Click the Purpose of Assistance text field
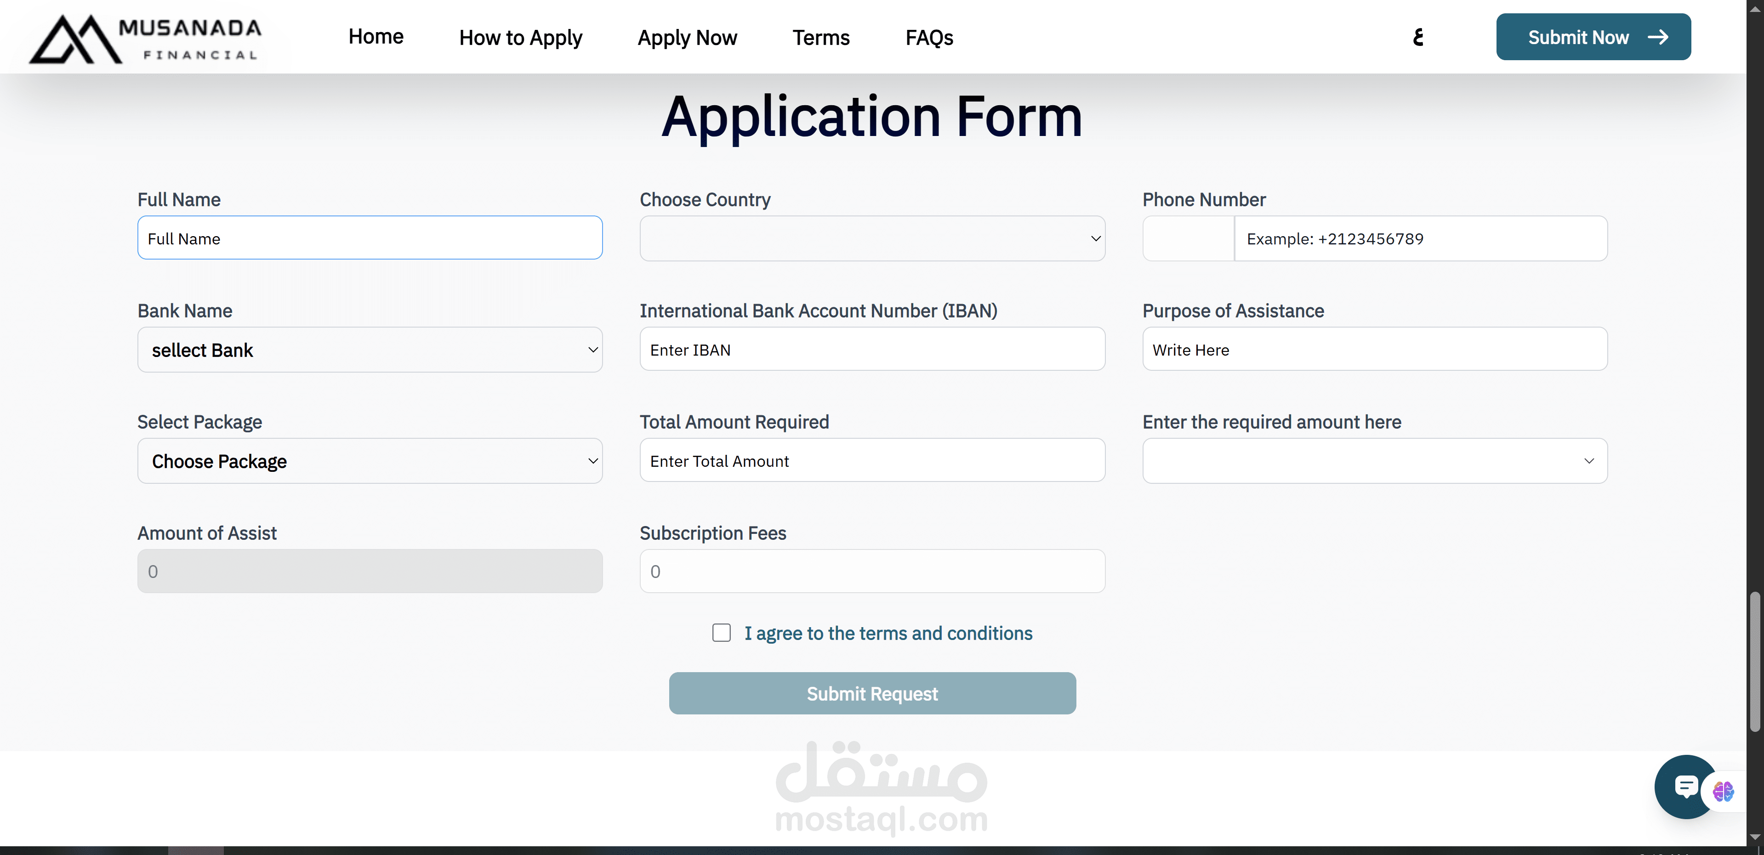 click(x=1374, y=350)
